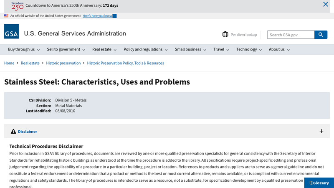Open the Glossary button

(319, 183)
